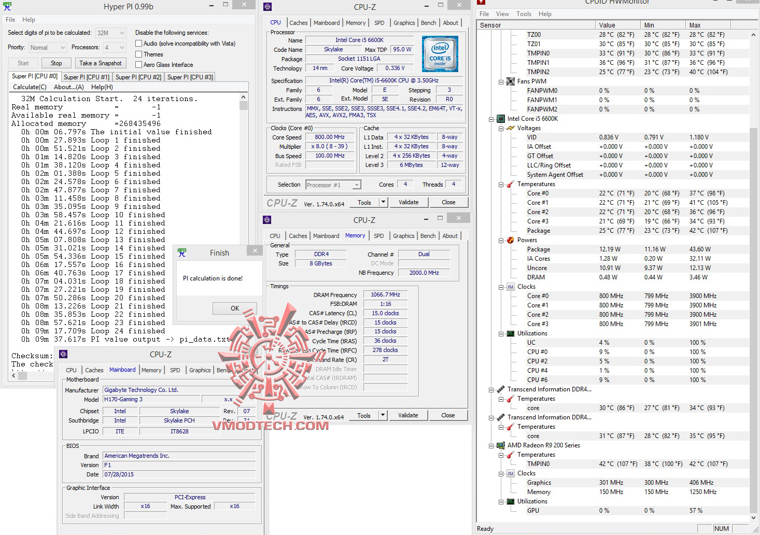This screenshot has height=535, width=760.
Task: Select the GPU utilization row in HWMonitor
Action: [x=613, y=511]
